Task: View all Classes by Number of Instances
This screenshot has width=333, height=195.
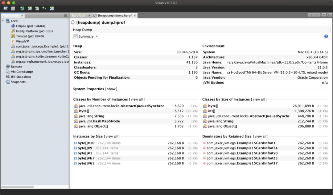Action: [x=137, y=99]
